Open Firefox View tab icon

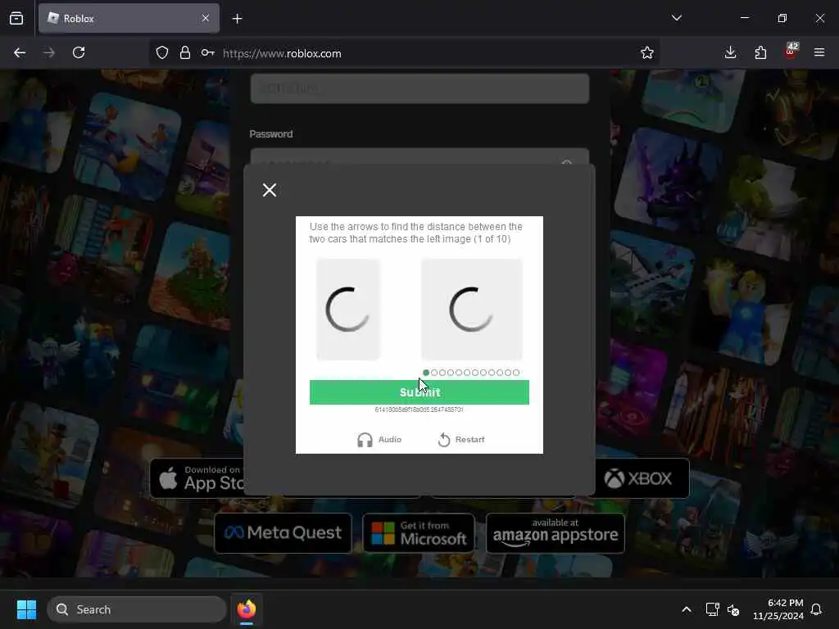[16, 19]
